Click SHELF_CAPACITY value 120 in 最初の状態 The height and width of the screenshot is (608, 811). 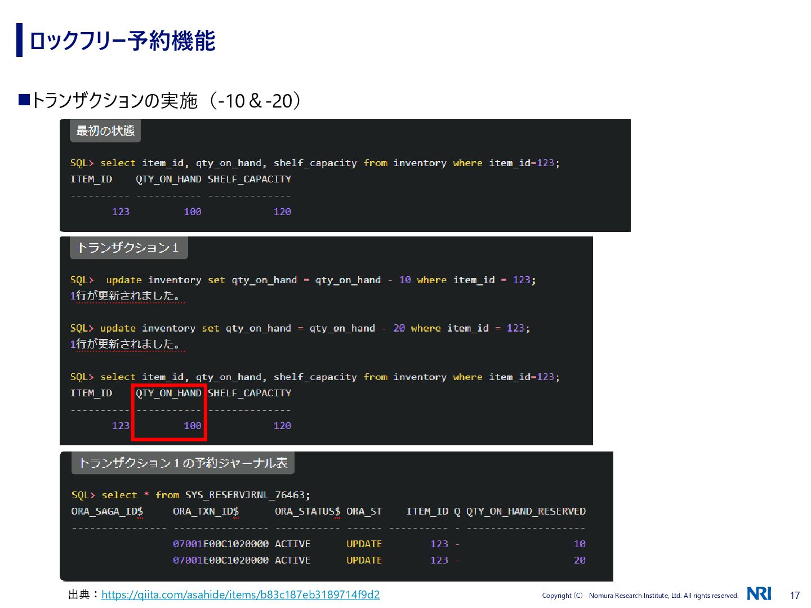tap(282, 212)
